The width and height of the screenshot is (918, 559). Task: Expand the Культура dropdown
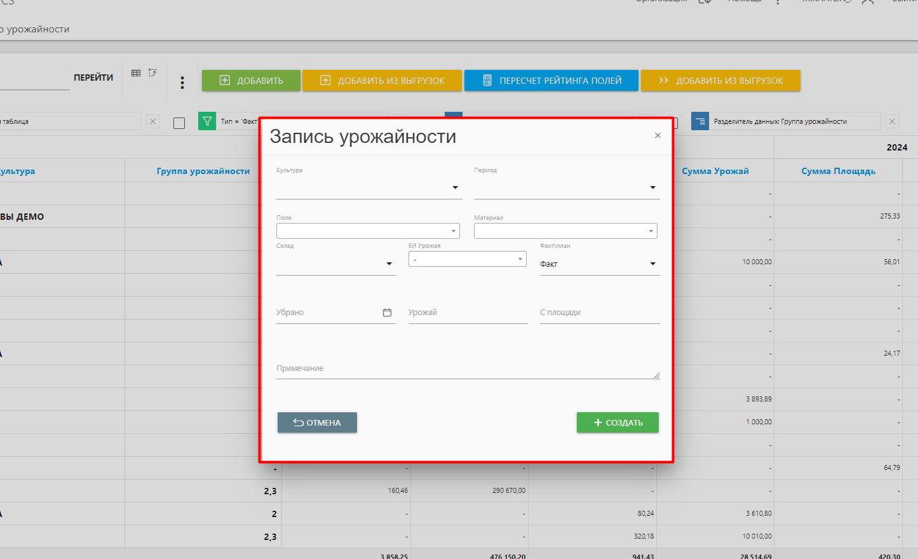coord(455,188)
